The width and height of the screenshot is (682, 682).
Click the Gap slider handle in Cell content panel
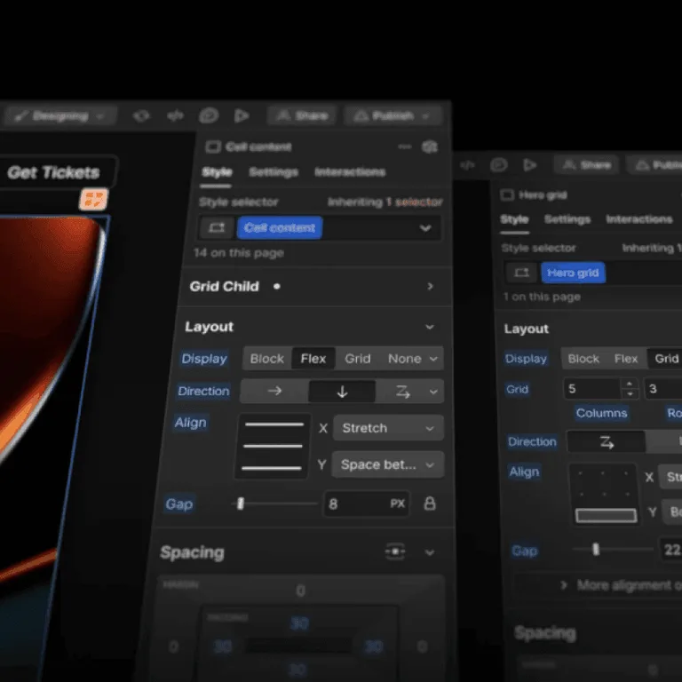[241, 504]
